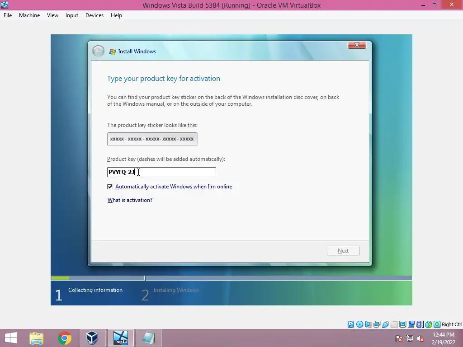Click the taskbar clock showing 12:44 PM
Viewport: 463px width, 347px height.
coord(443,338)
